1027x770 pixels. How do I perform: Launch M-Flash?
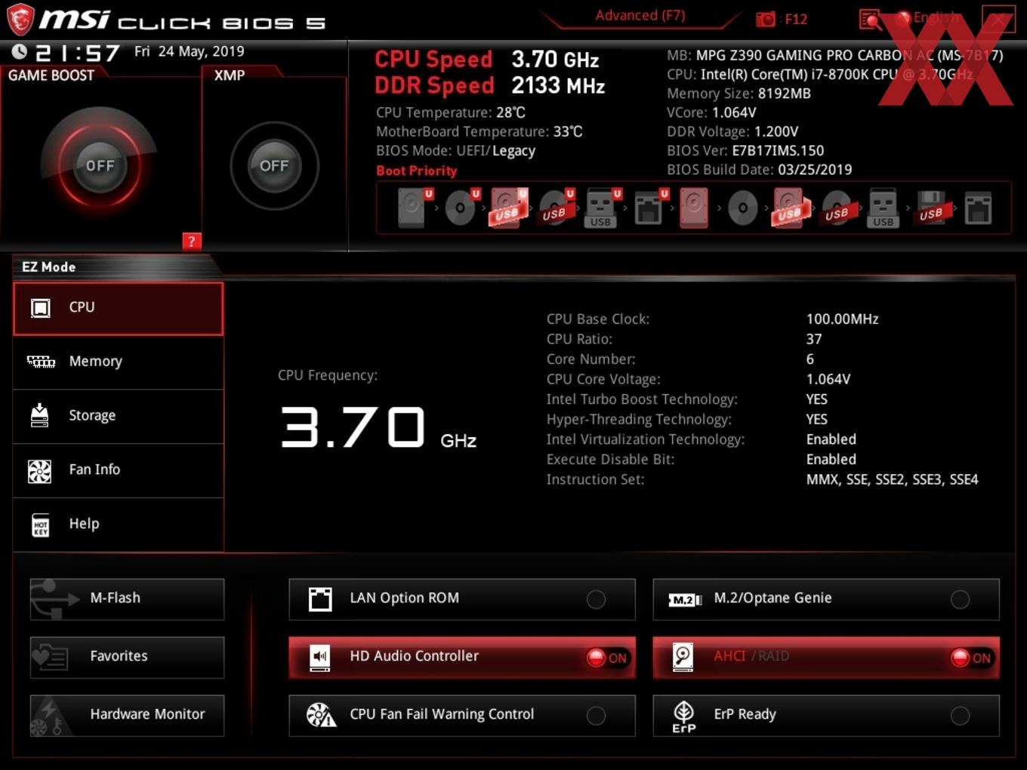pos(127,599)
